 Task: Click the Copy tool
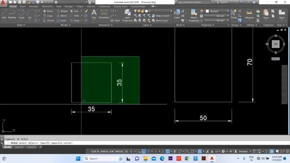(x=48, y=16)
